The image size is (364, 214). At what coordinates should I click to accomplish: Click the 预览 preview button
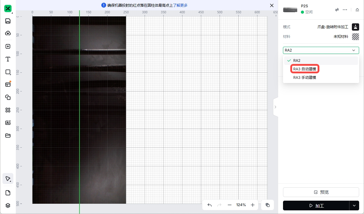[321, 192]
